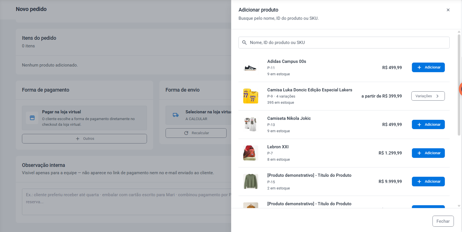The width and height of the screenshot is (462, 232).
Task: Open Variações for the Luka Doncic jersey
Action: tap(428, 96)
